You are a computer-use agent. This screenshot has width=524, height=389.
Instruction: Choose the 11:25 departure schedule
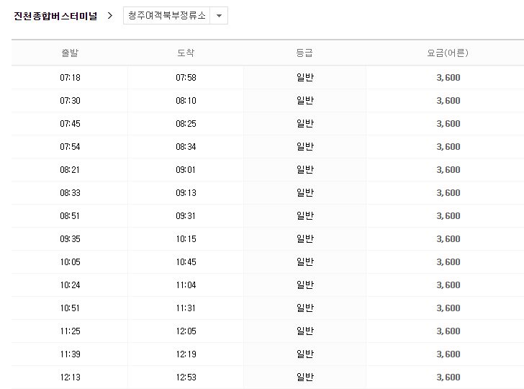point(70,331)
